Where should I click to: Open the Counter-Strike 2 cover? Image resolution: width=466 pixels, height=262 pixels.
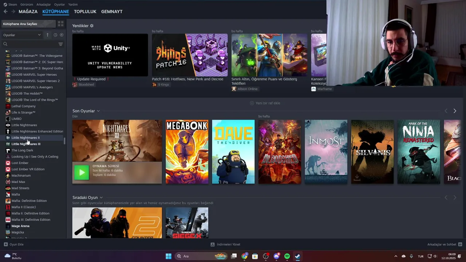[117, 223]
